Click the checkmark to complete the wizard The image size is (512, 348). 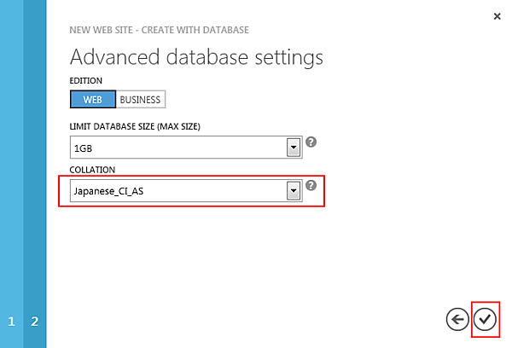point(485,319)
